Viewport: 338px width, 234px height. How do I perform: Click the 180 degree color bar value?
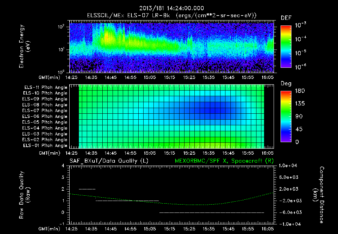(300, 91)
